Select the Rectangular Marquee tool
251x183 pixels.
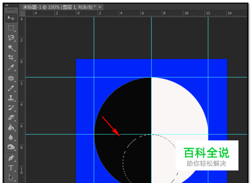pyautogui.click(x=11, y=28)
